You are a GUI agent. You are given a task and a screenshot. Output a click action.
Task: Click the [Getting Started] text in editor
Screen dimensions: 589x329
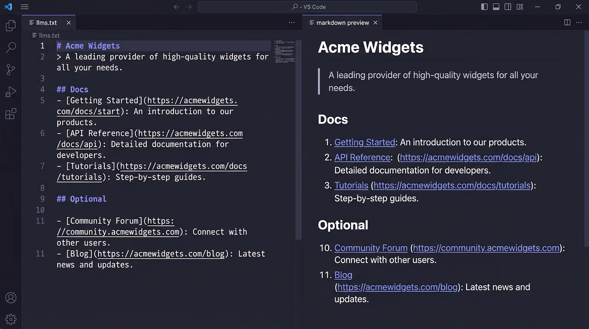tap(104, 101)
